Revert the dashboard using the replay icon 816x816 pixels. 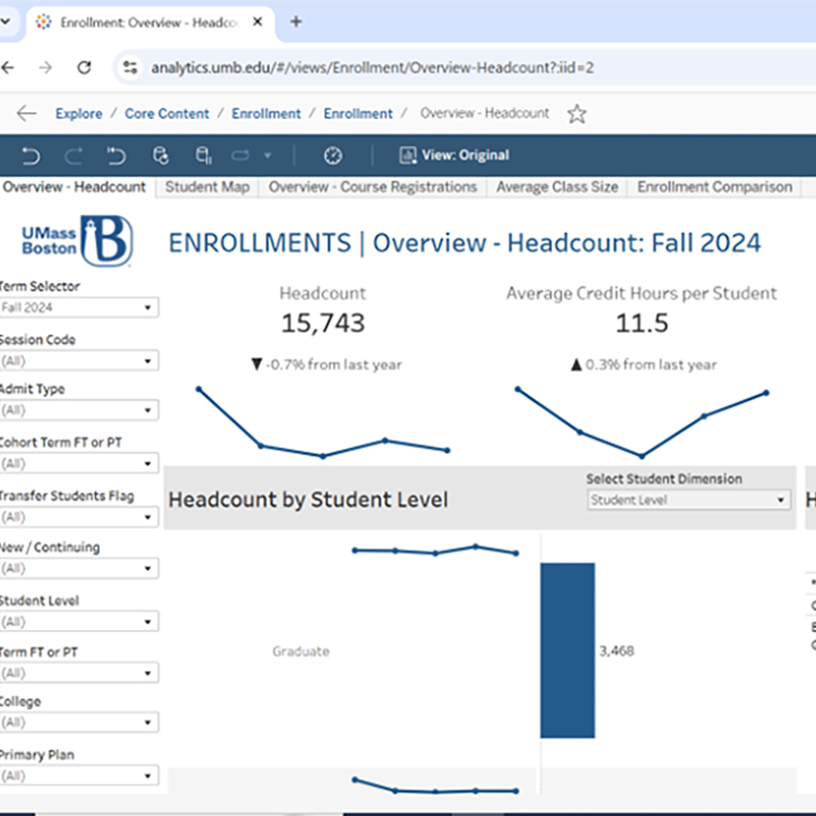(x=116, y=156)
